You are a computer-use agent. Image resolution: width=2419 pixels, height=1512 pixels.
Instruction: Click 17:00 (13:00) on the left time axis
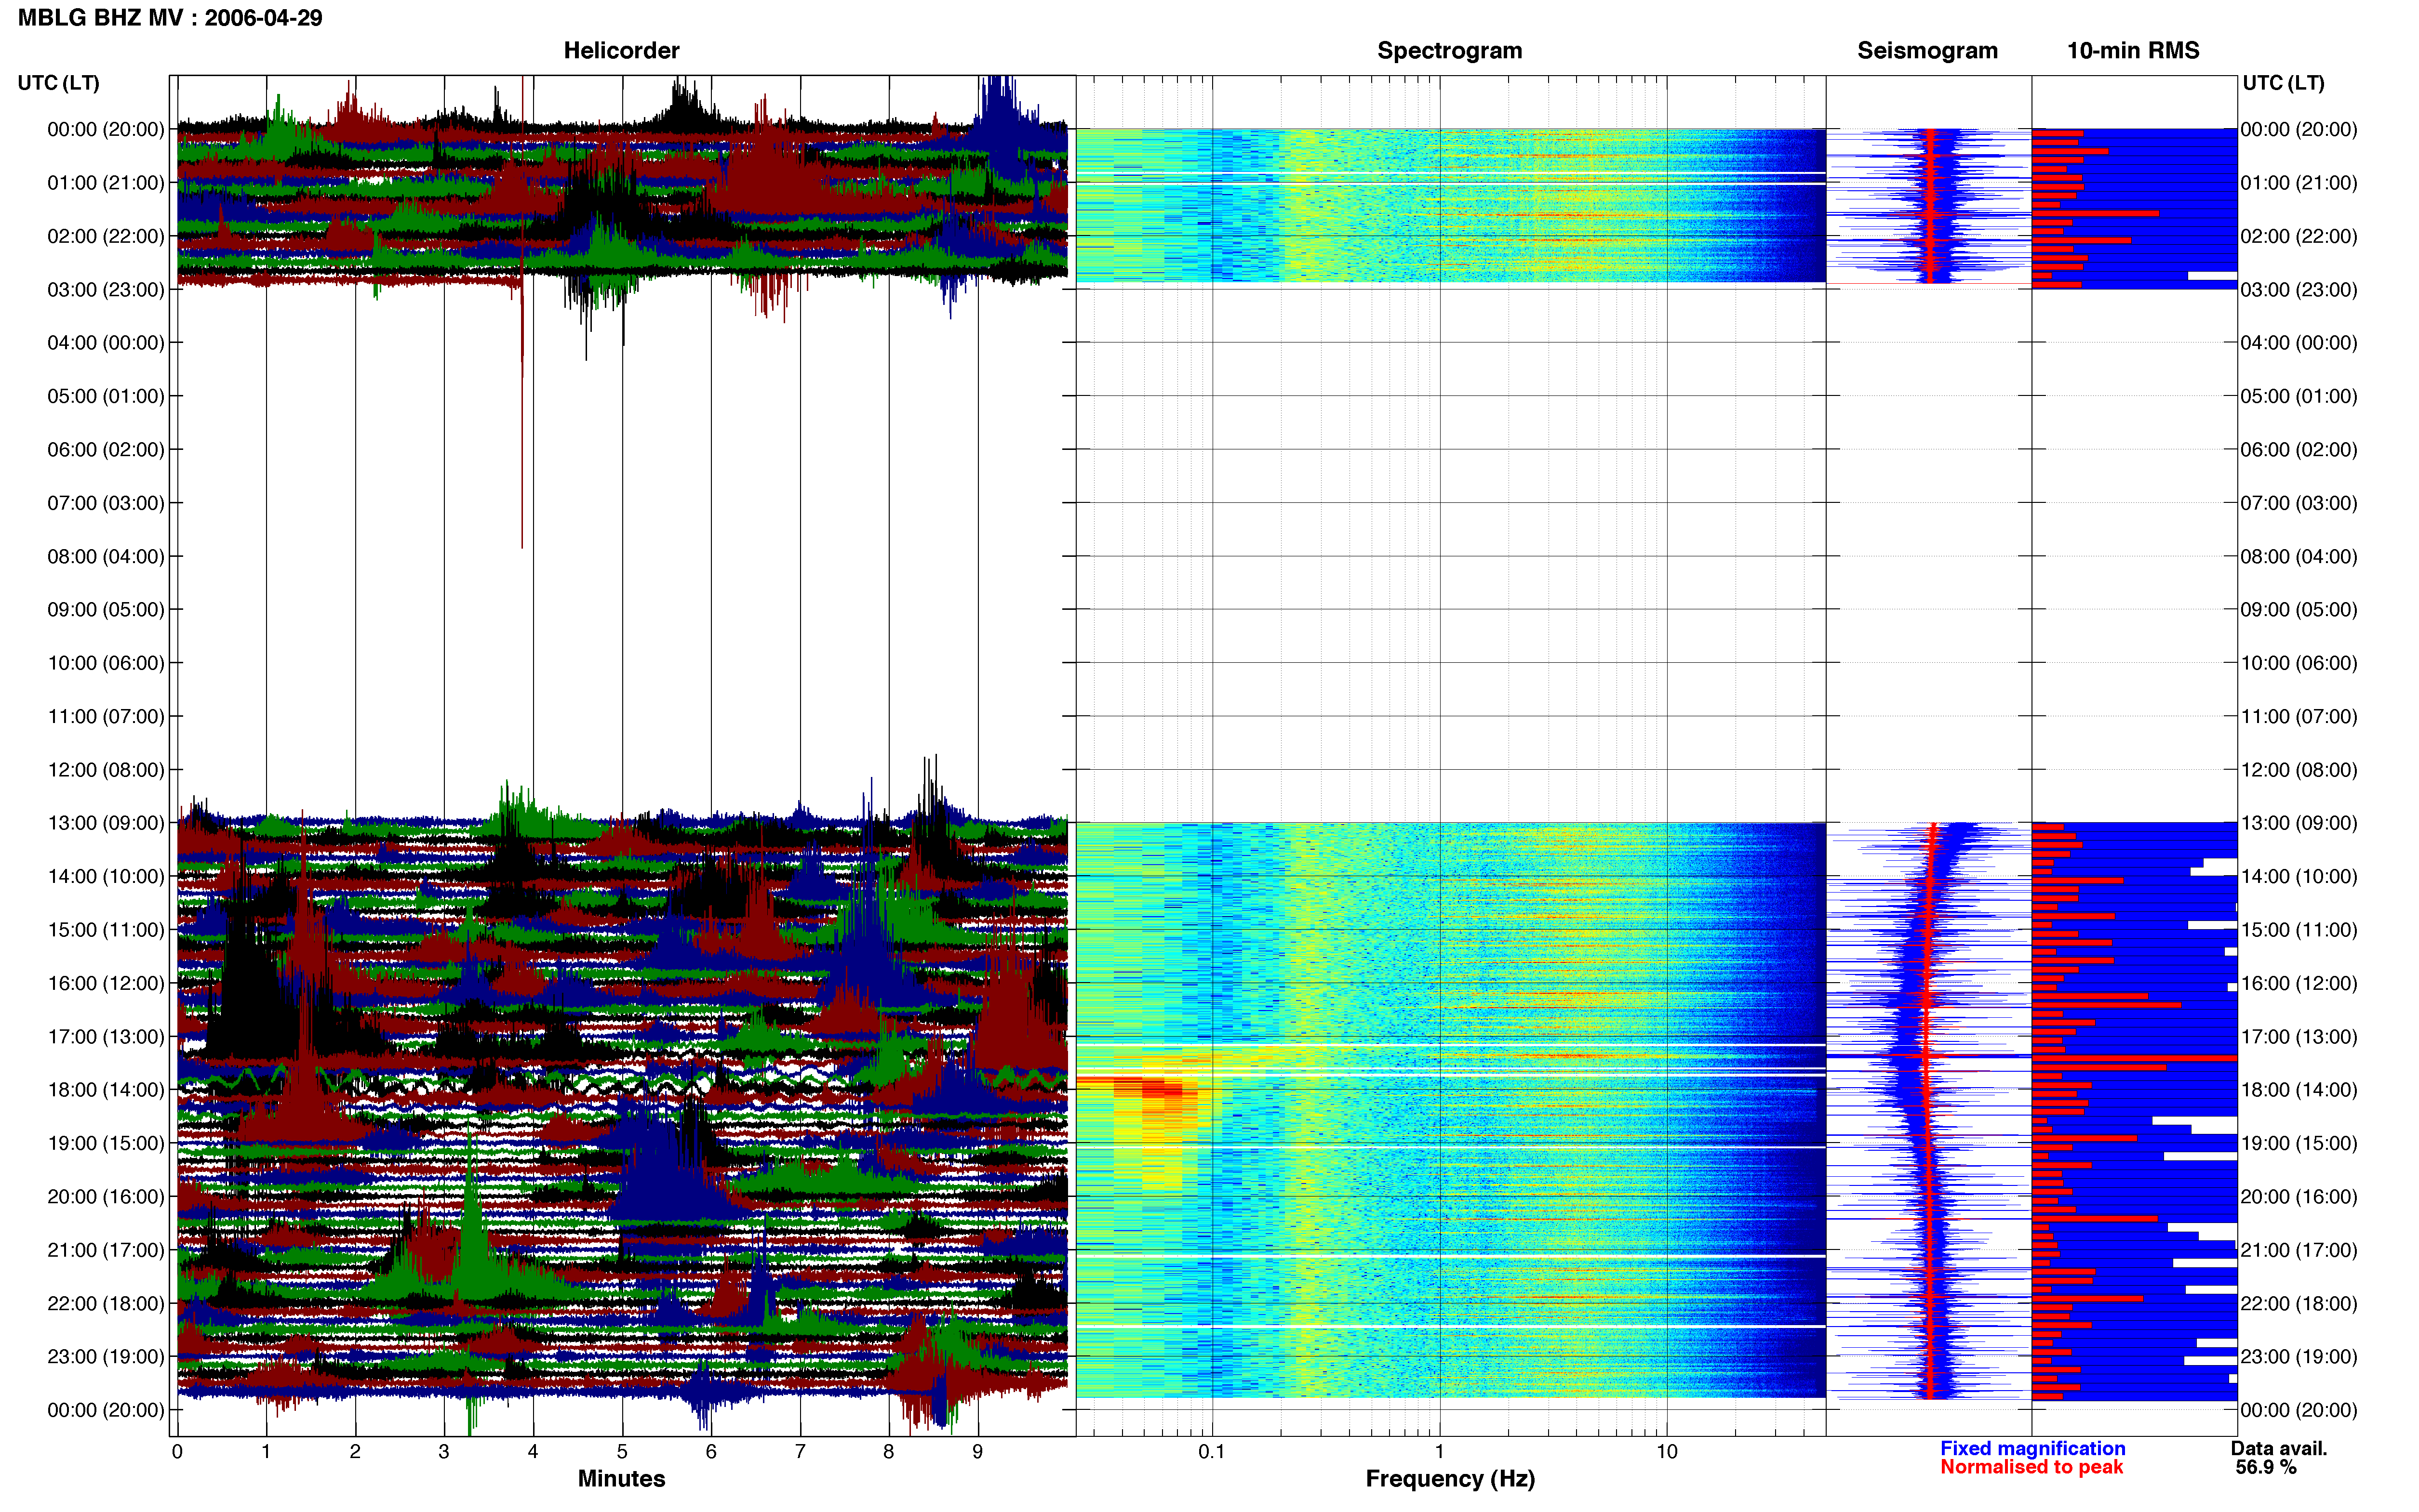click(105, 1037)
